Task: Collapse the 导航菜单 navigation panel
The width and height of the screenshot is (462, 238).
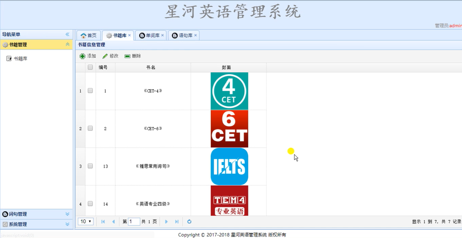Action: tap(67, 34)
